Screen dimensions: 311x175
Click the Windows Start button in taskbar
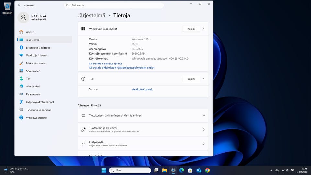click(104, 170)
